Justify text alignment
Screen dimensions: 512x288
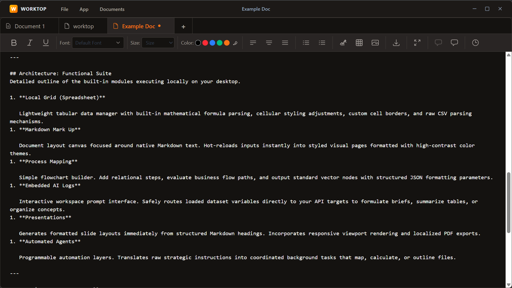click(x=285, y=43)
